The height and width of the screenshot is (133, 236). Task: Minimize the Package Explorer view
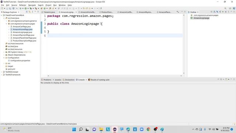point(35,11)
